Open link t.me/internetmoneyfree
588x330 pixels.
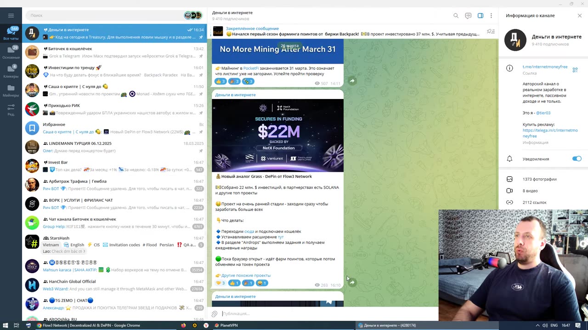pos(545,67)
